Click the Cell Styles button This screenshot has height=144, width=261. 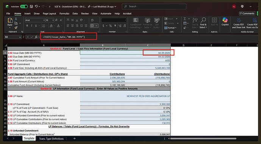[x=156, y=23]
